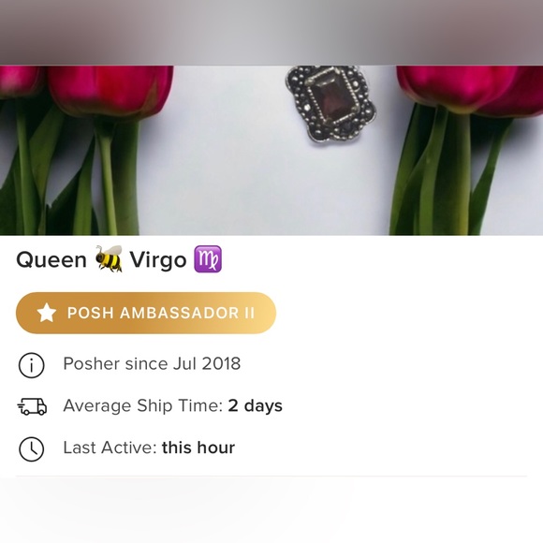Click the Last Active this hour text

pos(149,448)
